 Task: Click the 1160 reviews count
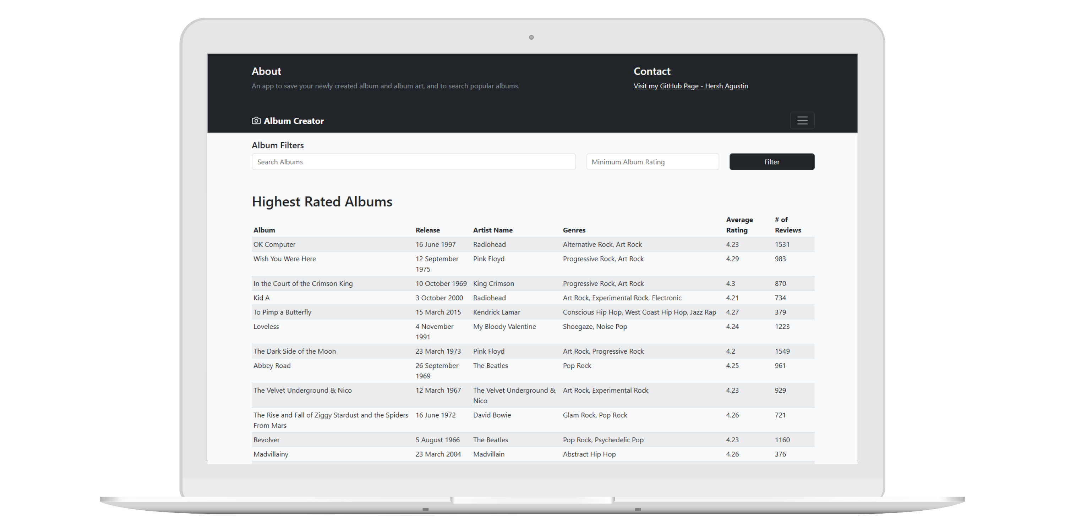point(782,440)
